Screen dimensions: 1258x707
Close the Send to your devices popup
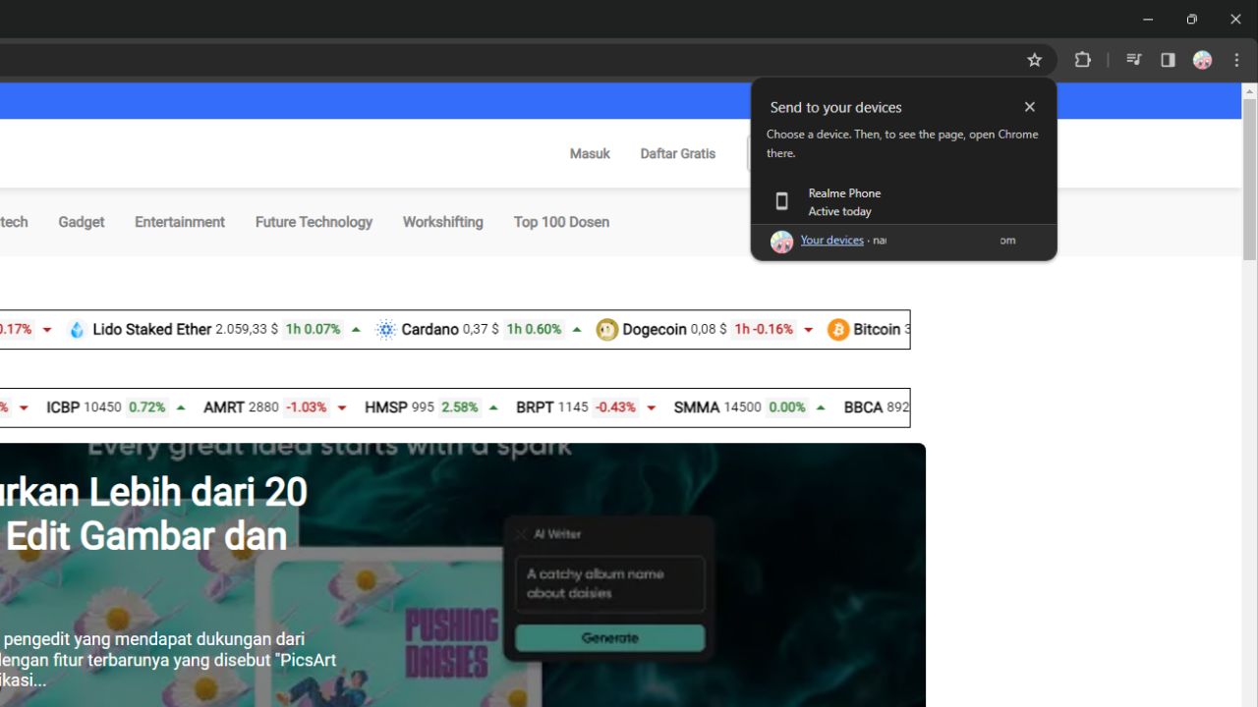(x=1029, y=107)
